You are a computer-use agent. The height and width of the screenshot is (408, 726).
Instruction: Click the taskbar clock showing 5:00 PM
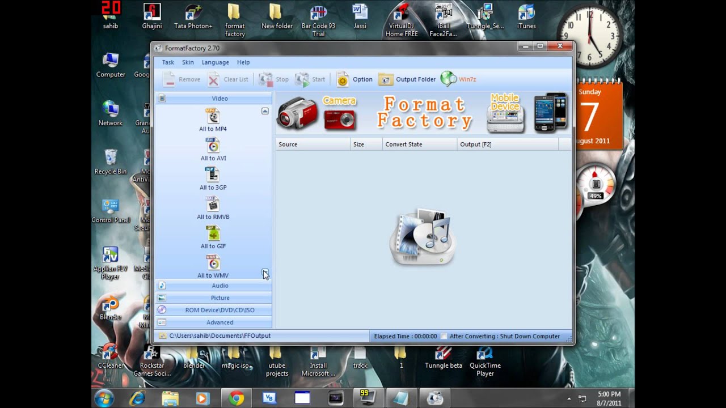[x=609, y=398]
